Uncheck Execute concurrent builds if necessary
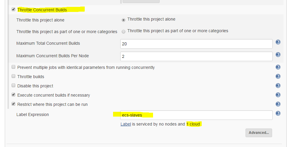The width and height of the screenshot is (287, 147). (x=13, y=95)
